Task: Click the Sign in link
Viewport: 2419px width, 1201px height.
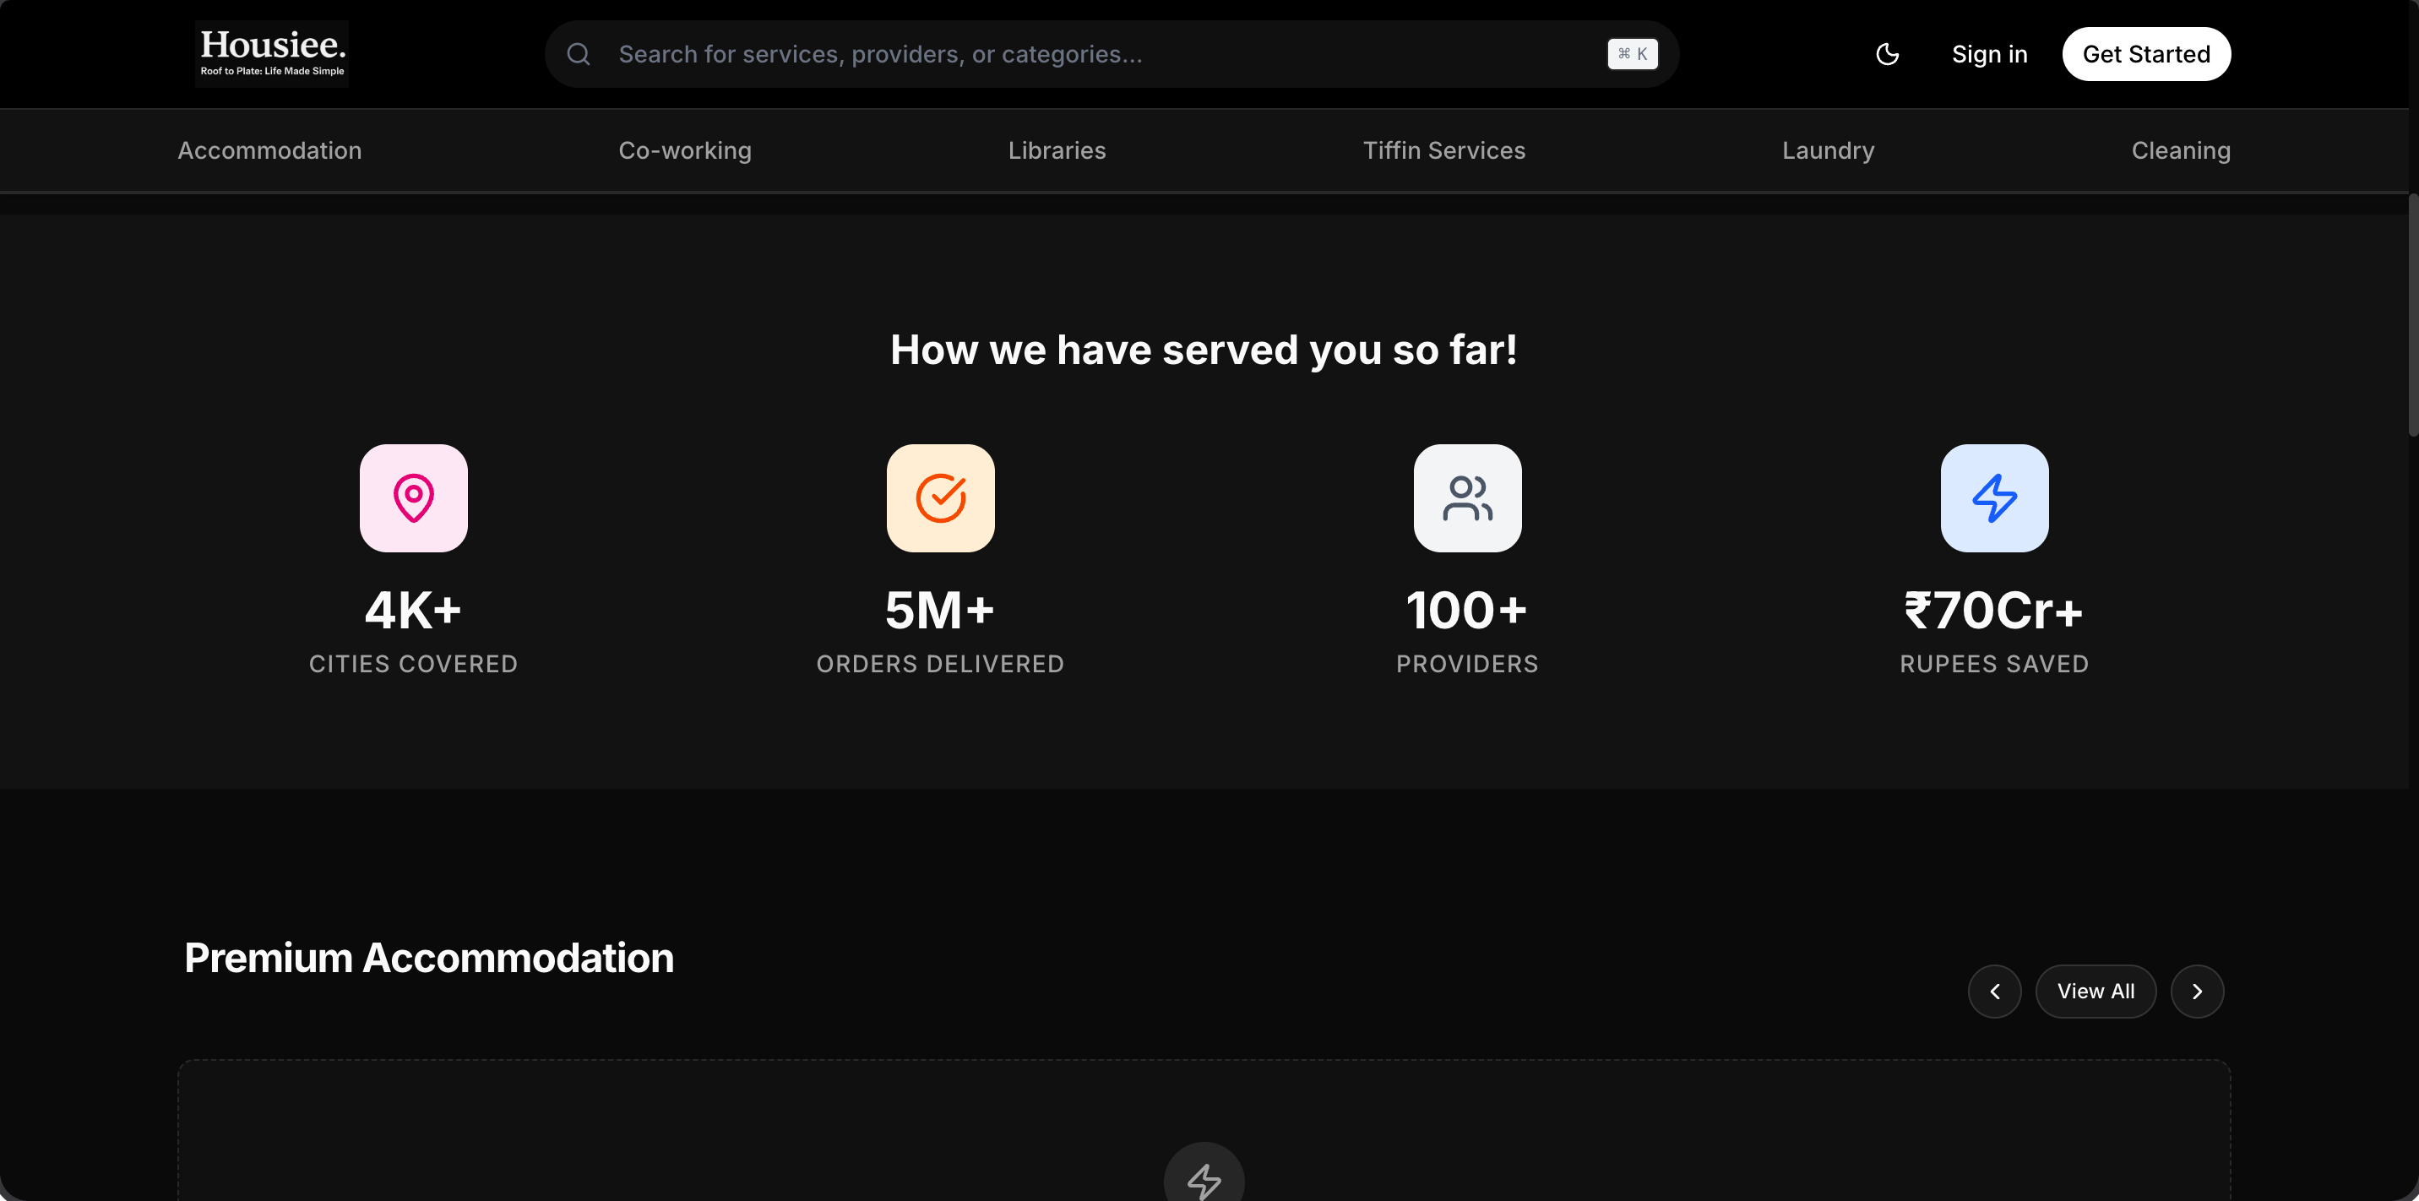Action: (x=1989, y=54)
